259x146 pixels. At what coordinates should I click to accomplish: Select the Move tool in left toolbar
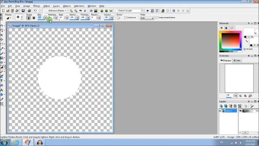click(x=2, y=40)
